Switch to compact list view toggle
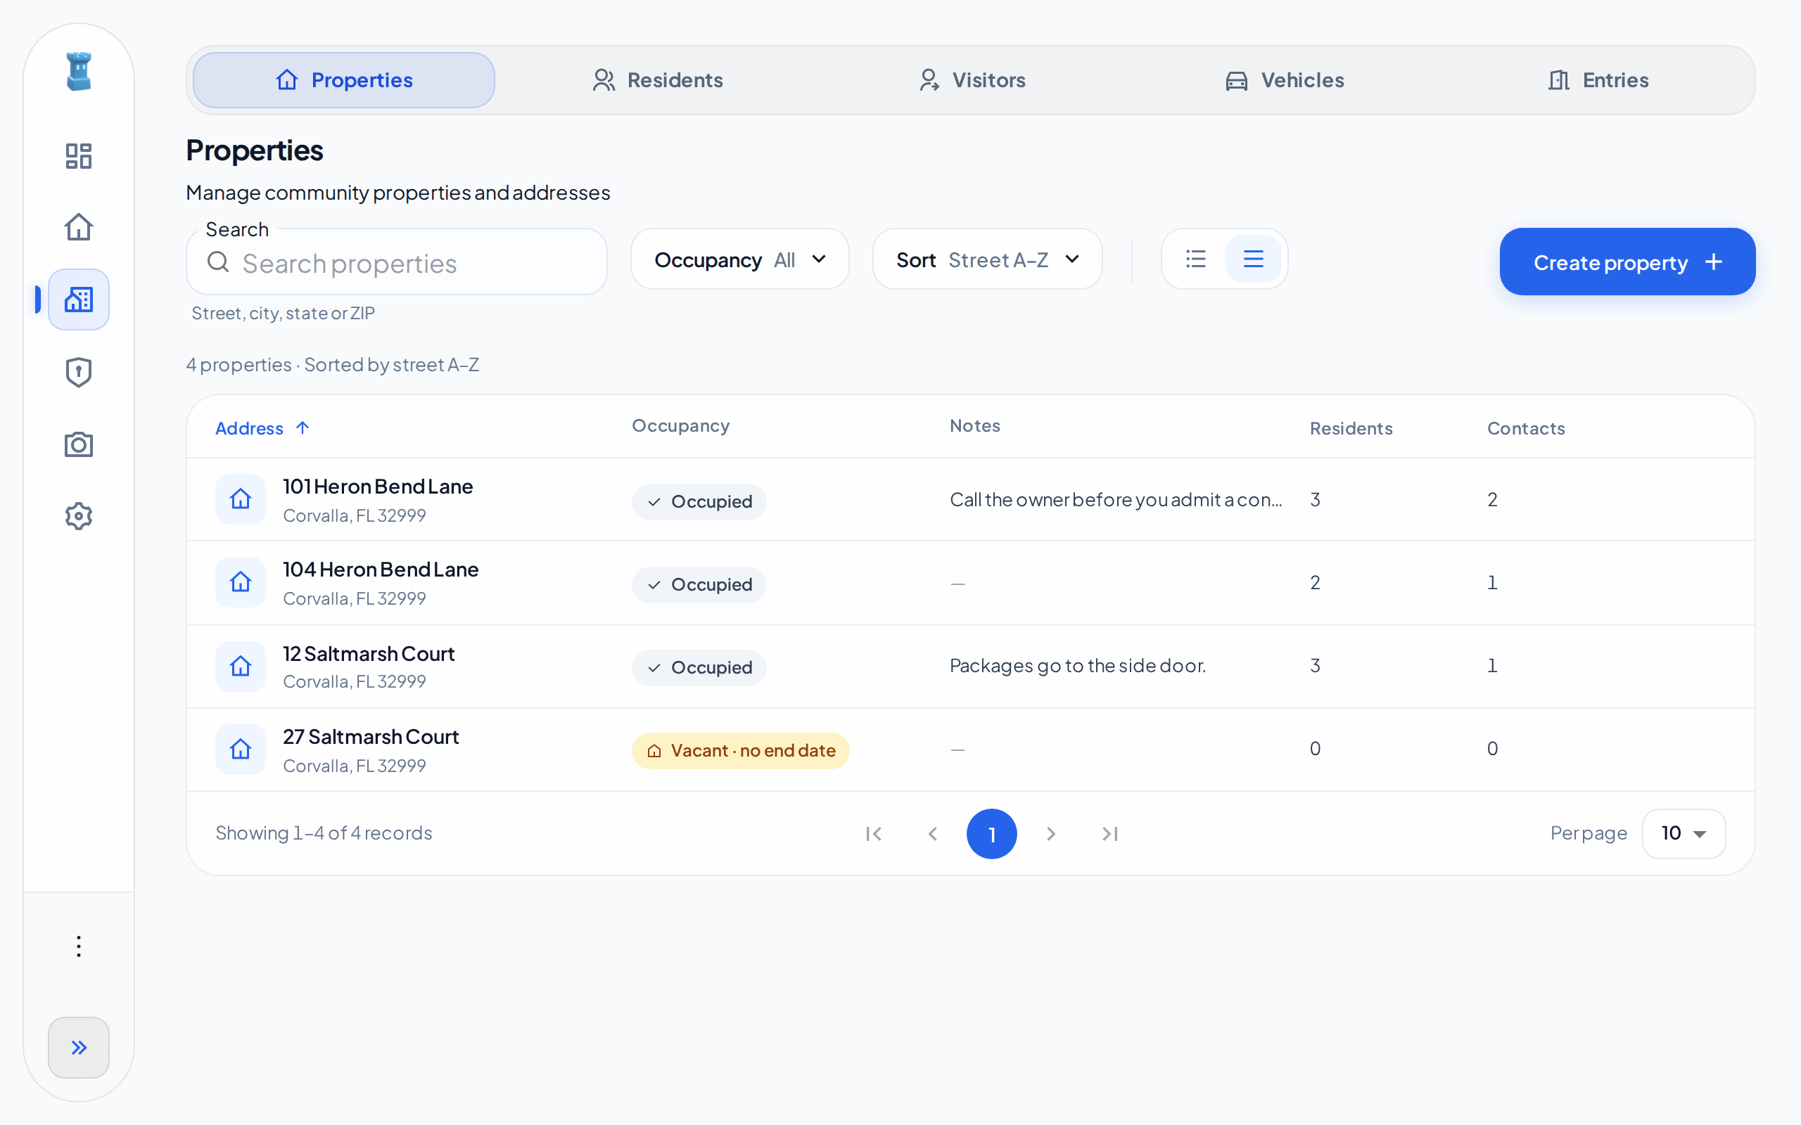Image resolution: width=1801 pixels, height=1125 pixels. [x=1196, y=259]
